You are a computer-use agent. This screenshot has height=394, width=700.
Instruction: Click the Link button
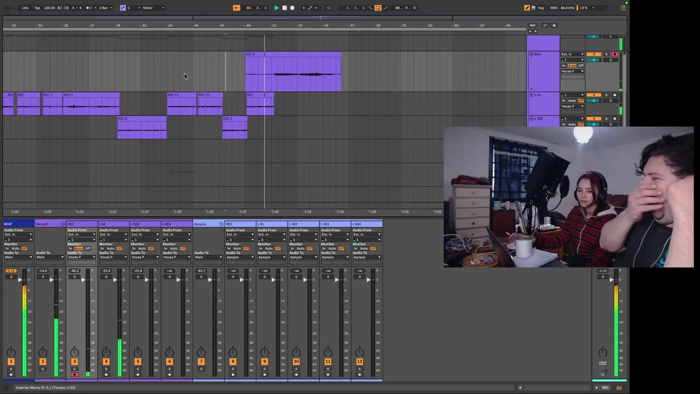point(25,8)
